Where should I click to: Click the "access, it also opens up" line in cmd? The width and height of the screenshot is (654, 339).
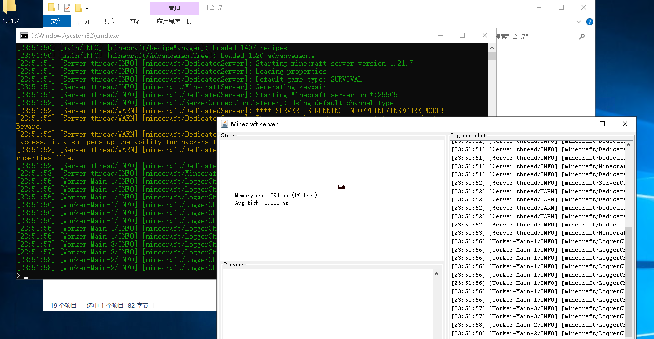pyautogui.click(x=116, y=142)
